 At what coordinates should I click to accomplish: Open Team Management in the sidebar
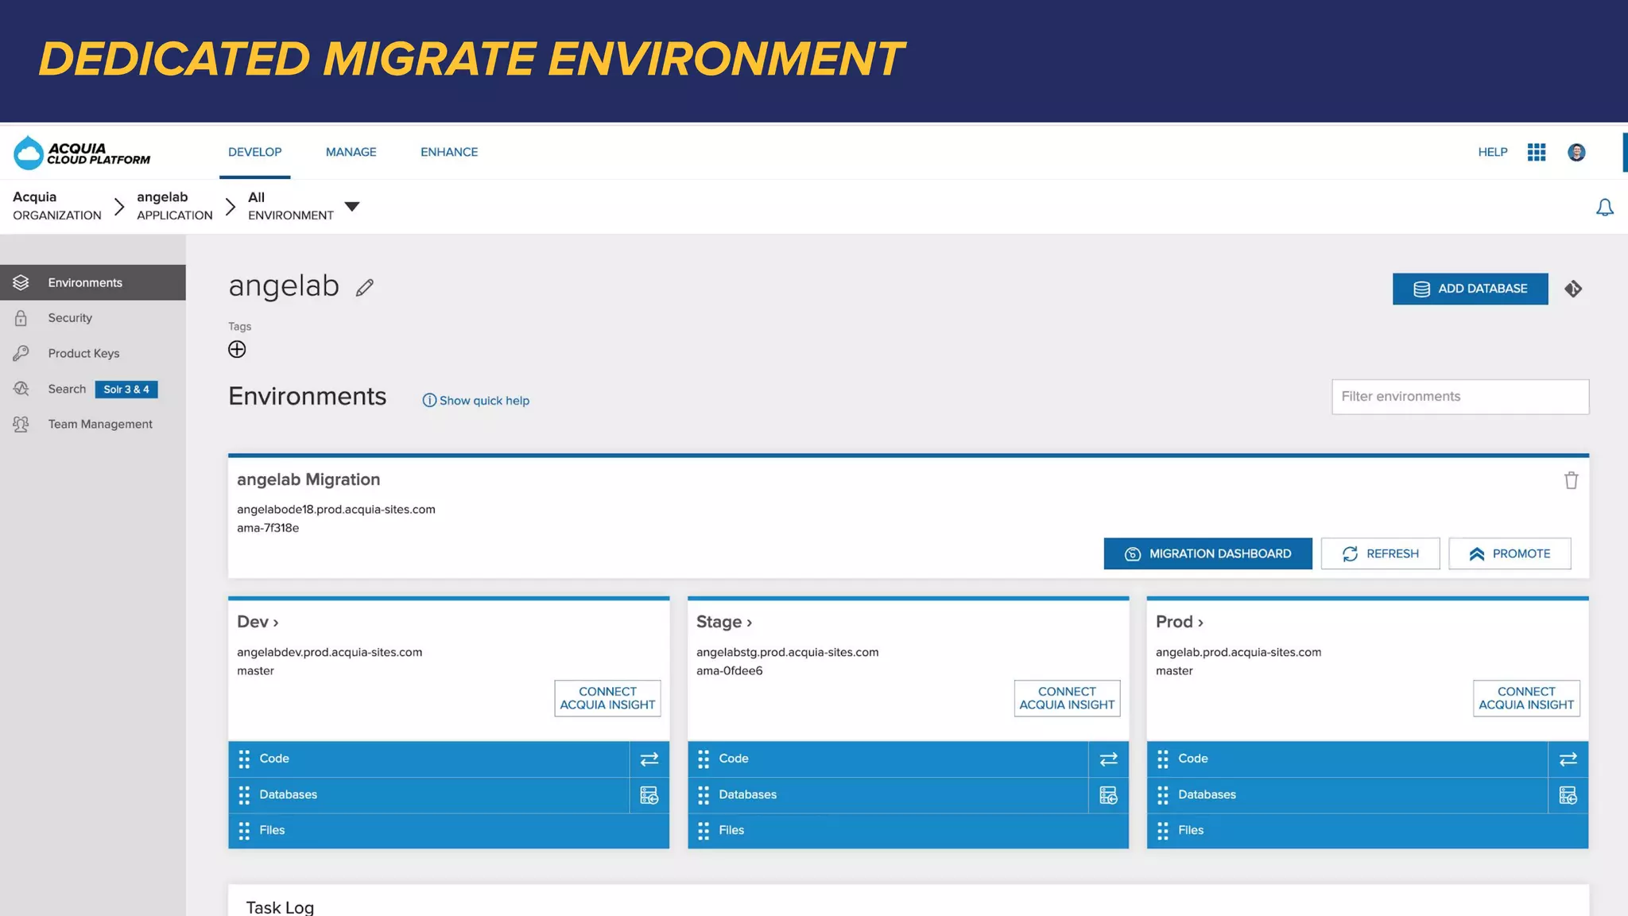point(93,424)
